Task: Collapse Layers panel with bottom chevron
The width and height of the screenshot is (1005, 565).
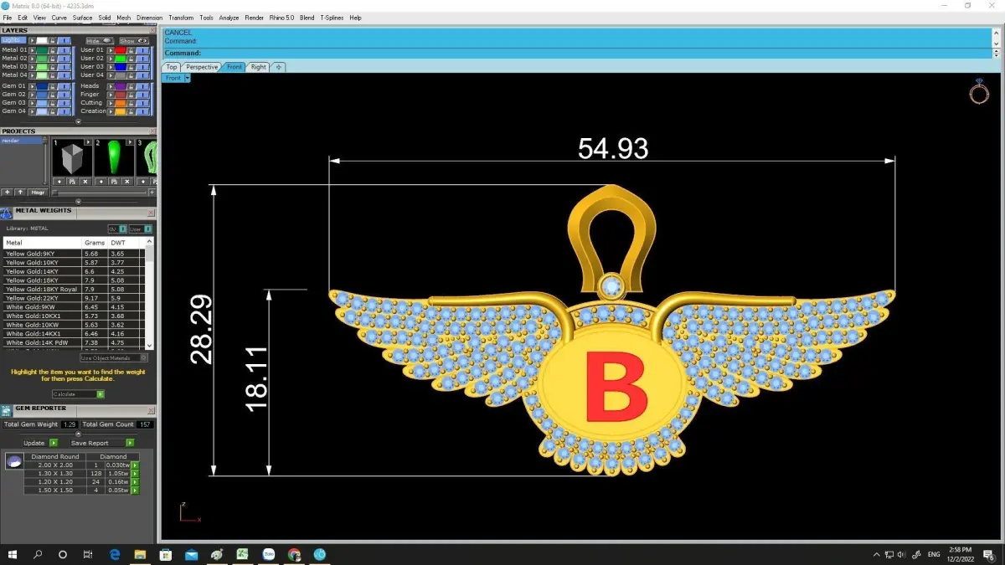Action: (79, 121)
